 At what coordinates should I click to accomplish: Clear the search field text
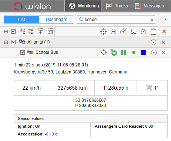[x=152, y=20]
